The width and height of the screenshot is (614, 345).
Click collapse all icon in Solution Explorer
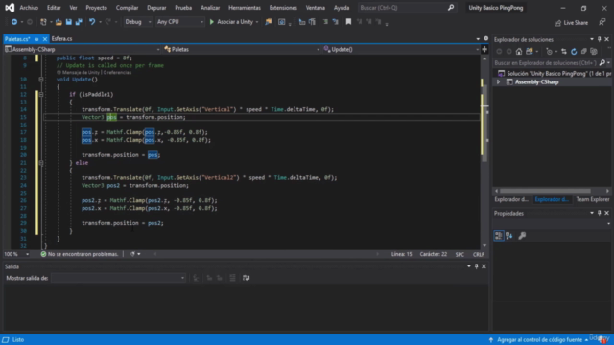pyautogui.click(x=584, y=51)
